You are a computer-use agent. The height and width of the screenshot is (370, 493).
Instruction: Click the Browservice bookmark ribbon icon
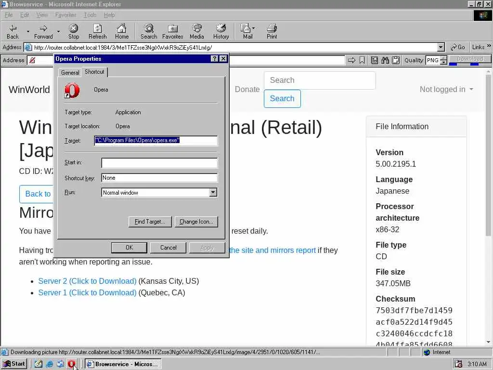tap(362, 60)
